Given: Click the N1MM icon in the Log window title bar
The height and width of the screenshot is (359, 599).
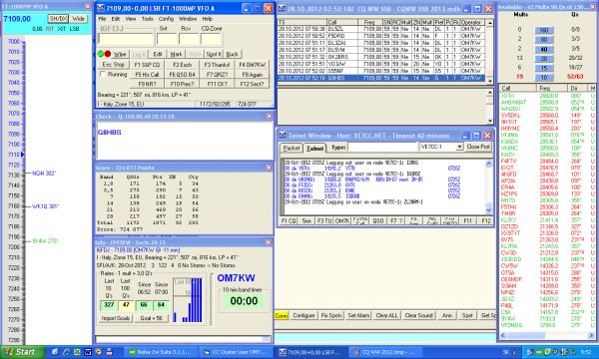Looking at the screenshot, I should tap(282, 8).
